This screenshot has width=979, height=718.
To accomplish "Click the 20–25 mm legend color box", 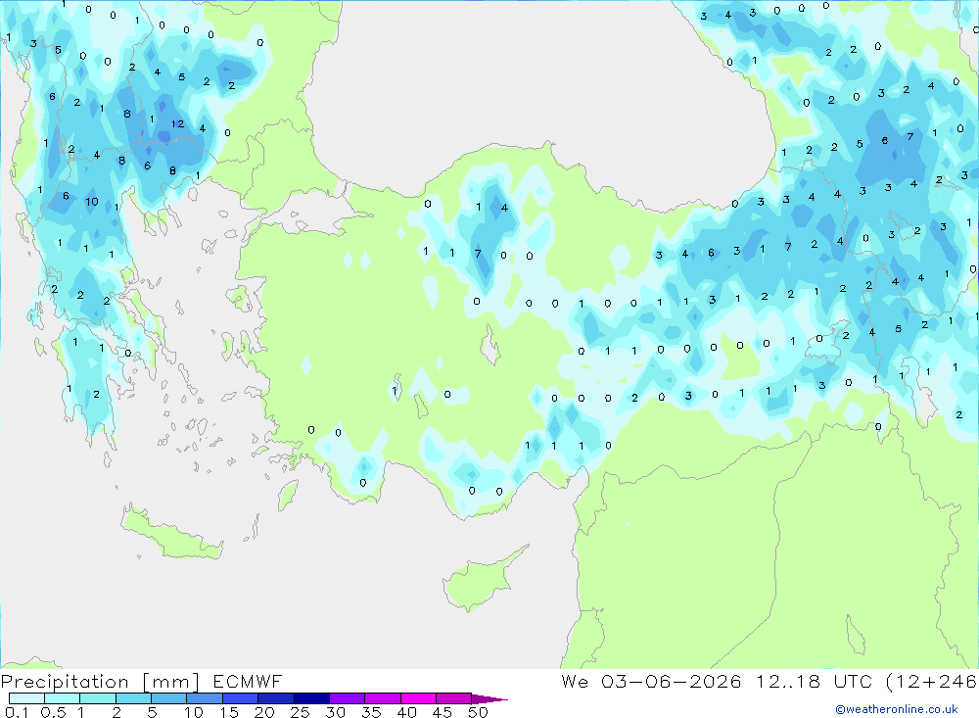I will (x=276, y=698).
